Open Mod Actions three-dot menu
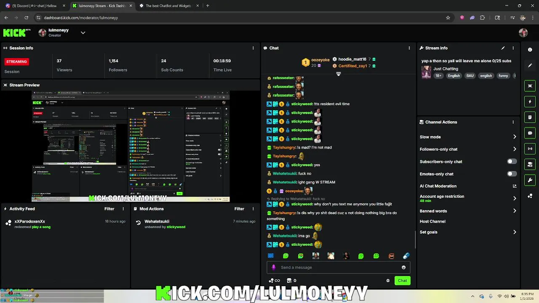 (x=253, y=209)
